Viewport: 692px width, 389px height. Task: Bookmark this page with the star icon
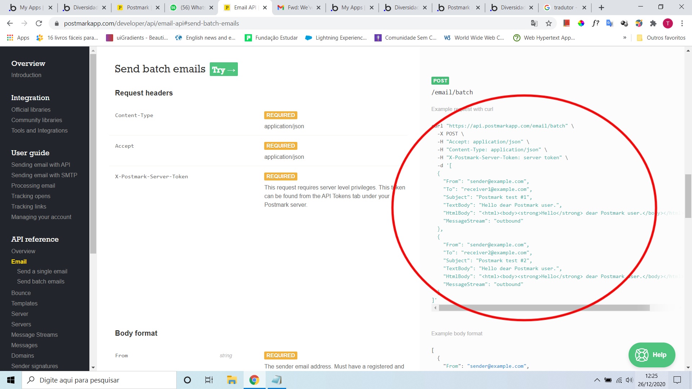coord(549,23)
